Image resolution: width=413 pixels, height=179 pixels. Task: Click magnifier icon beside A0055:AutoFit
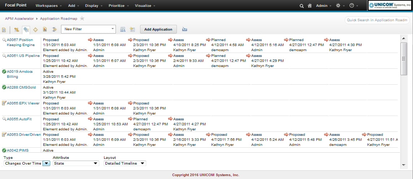4,119
